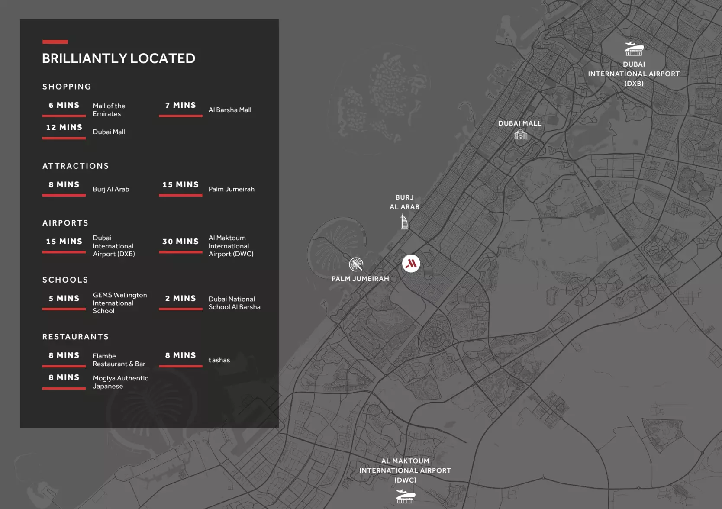The height and width of the screenshot is (509, 722).
Task: Click the Dubai International Airport plane icon
Action: [634, 48]
